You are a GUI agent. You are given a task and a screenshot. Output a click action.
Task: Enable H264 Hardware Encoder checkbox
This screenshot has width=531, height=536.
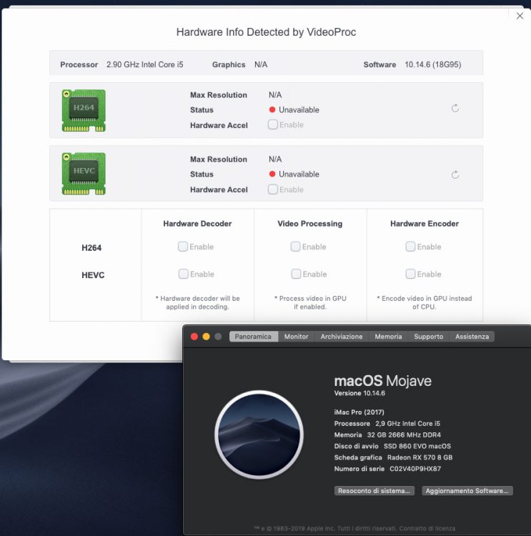(410, 247)
